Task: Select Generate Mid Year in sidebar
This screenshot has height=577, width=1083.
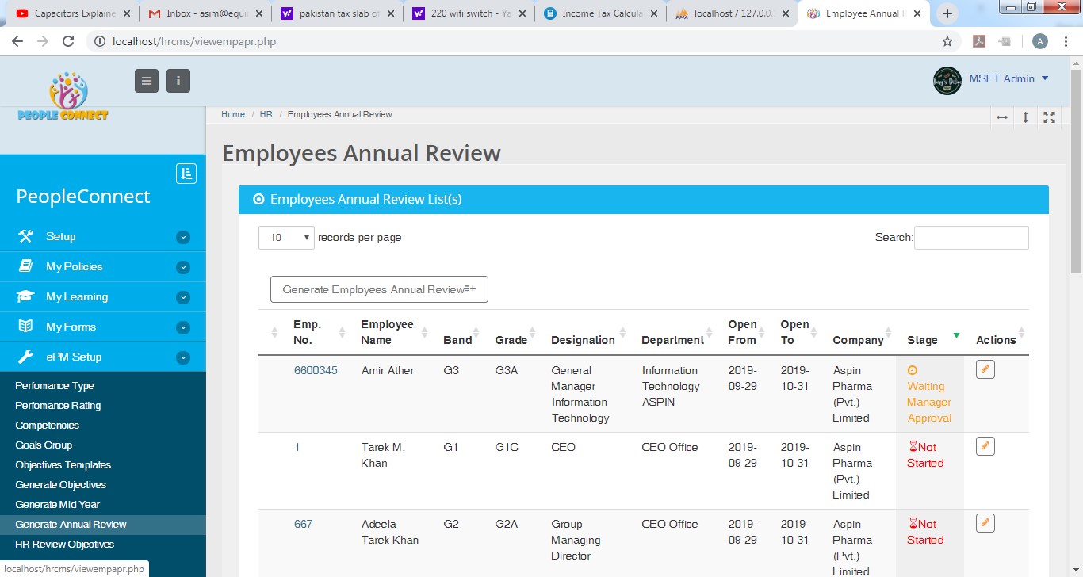Action: pyautogui.click(x=58, y=505)
